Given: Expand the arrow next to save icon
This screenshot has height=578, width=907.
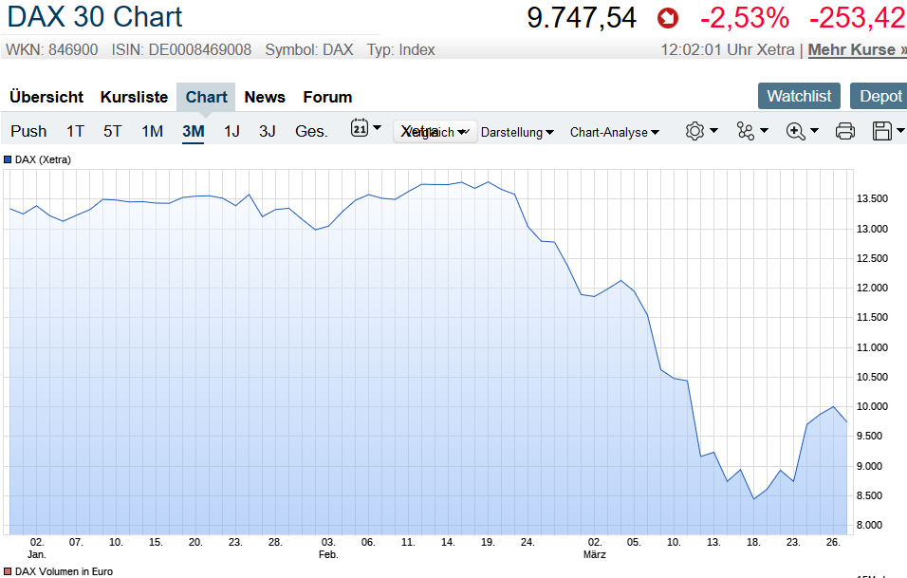Looking at the screenshot, I should pyautogui.click(x=900, y=131).
